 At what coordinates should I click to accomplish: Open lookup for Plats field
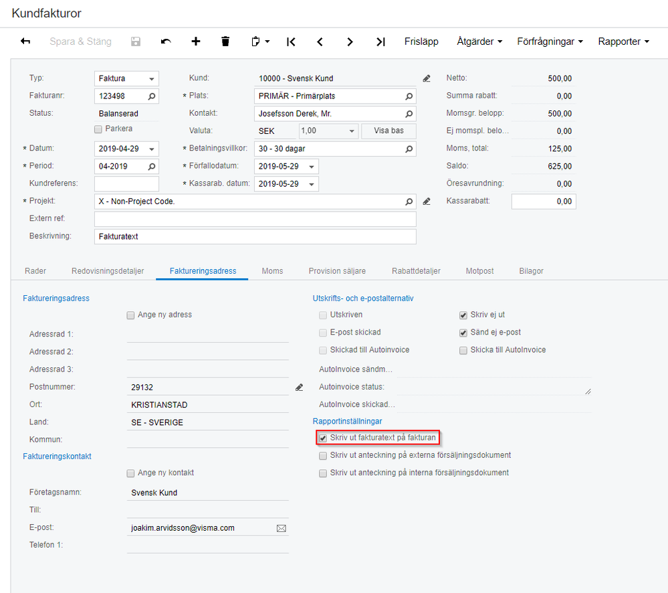tap(409, 96)
